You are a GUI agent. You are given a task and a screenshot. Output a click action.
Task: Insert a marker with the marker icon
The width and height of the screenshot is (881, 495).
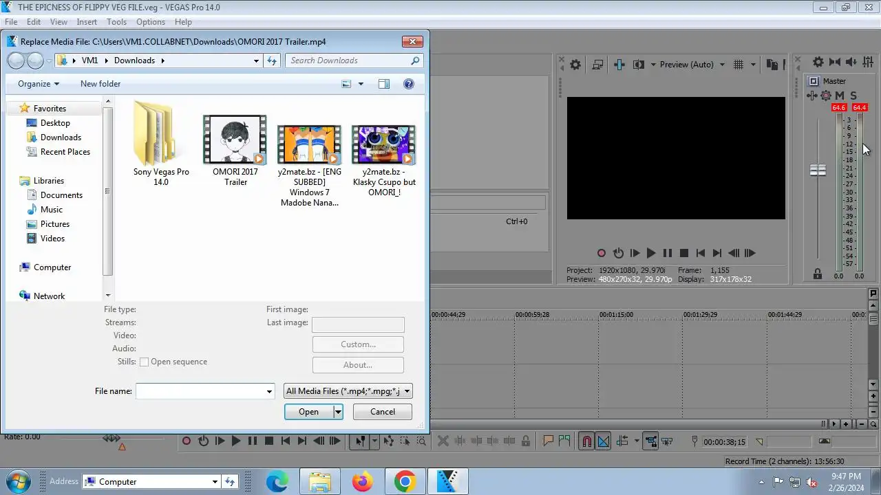point(549,441)
